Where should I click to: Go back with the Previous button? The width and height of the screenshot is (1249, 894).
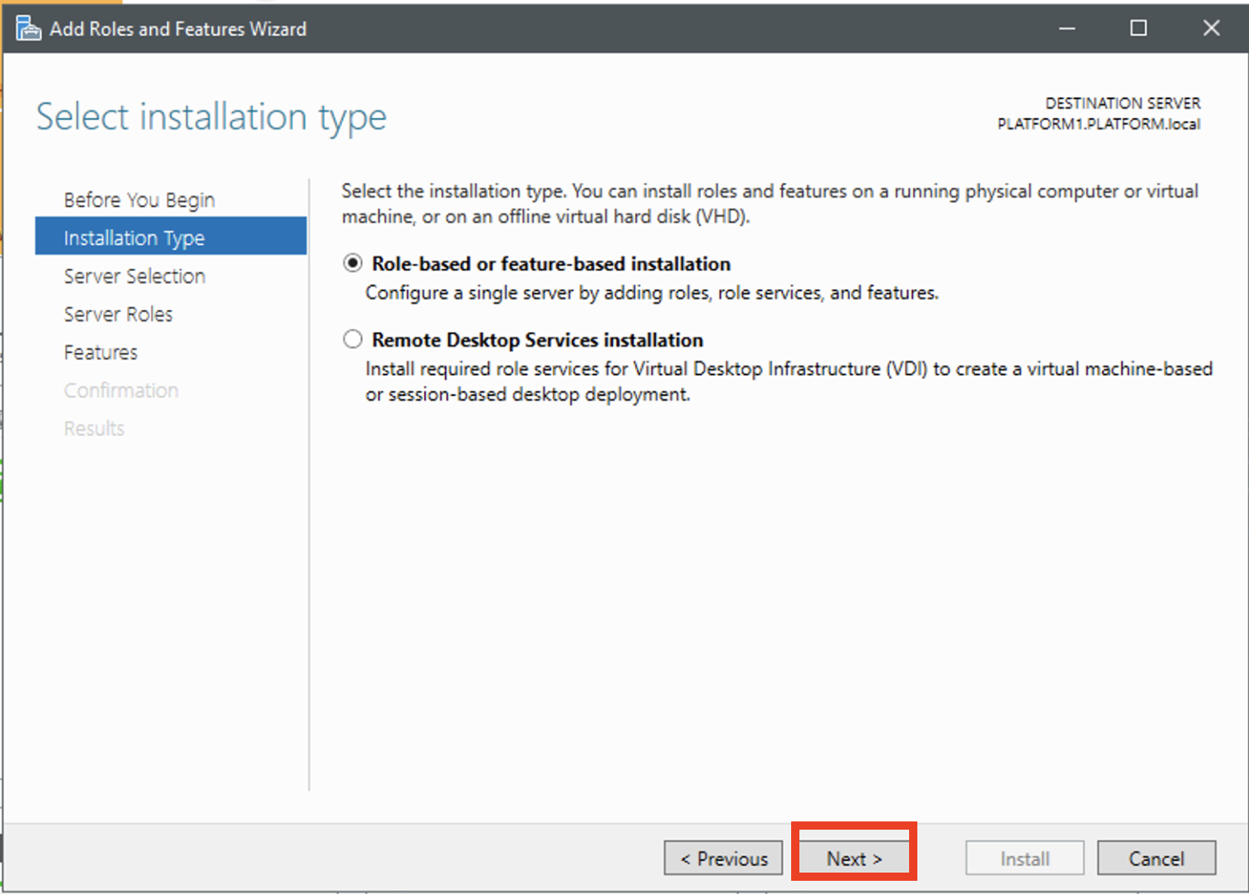point(723,859)
